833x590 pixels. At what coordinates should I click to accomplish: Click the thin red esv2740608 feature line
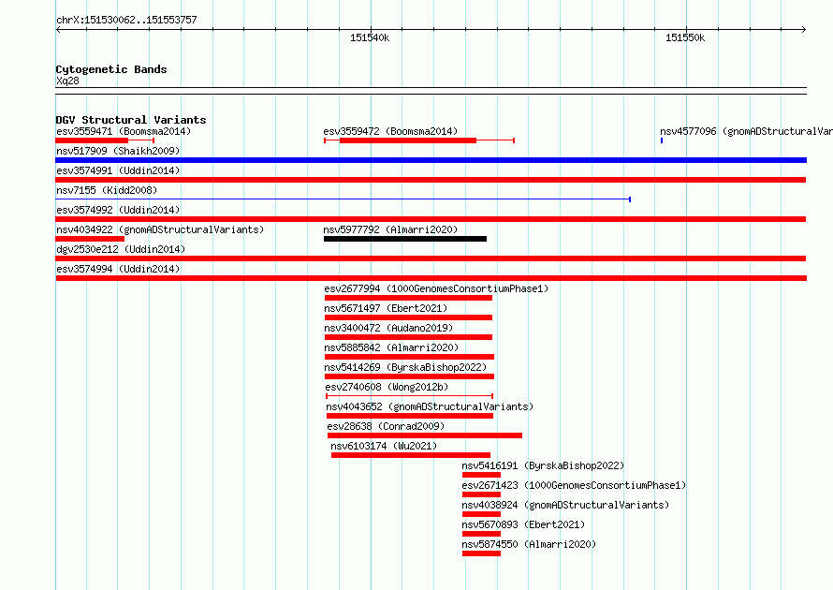coord(410,396)
